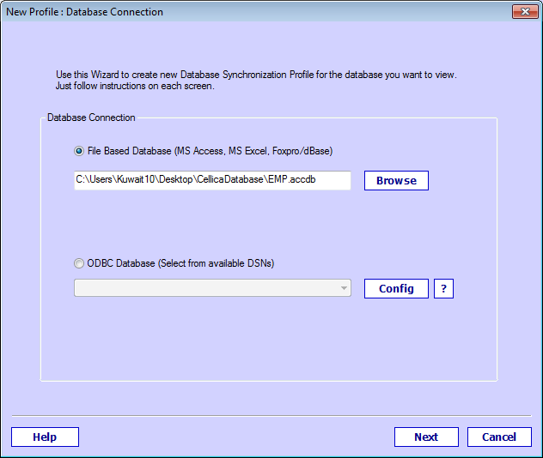Select the File Based Database radio button
This screenshot has width=543, height=458.
click(x=80, y=151)
